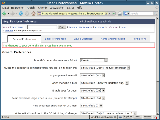Open the skin dropdown showing Classic
This screenshot has height=120, width=160.
(94, 60)
